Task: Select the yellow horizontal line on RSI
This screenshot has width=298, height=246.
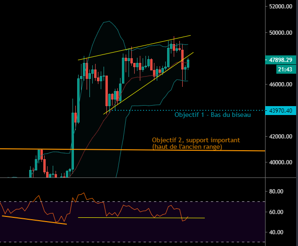Action: pos(141,218)
